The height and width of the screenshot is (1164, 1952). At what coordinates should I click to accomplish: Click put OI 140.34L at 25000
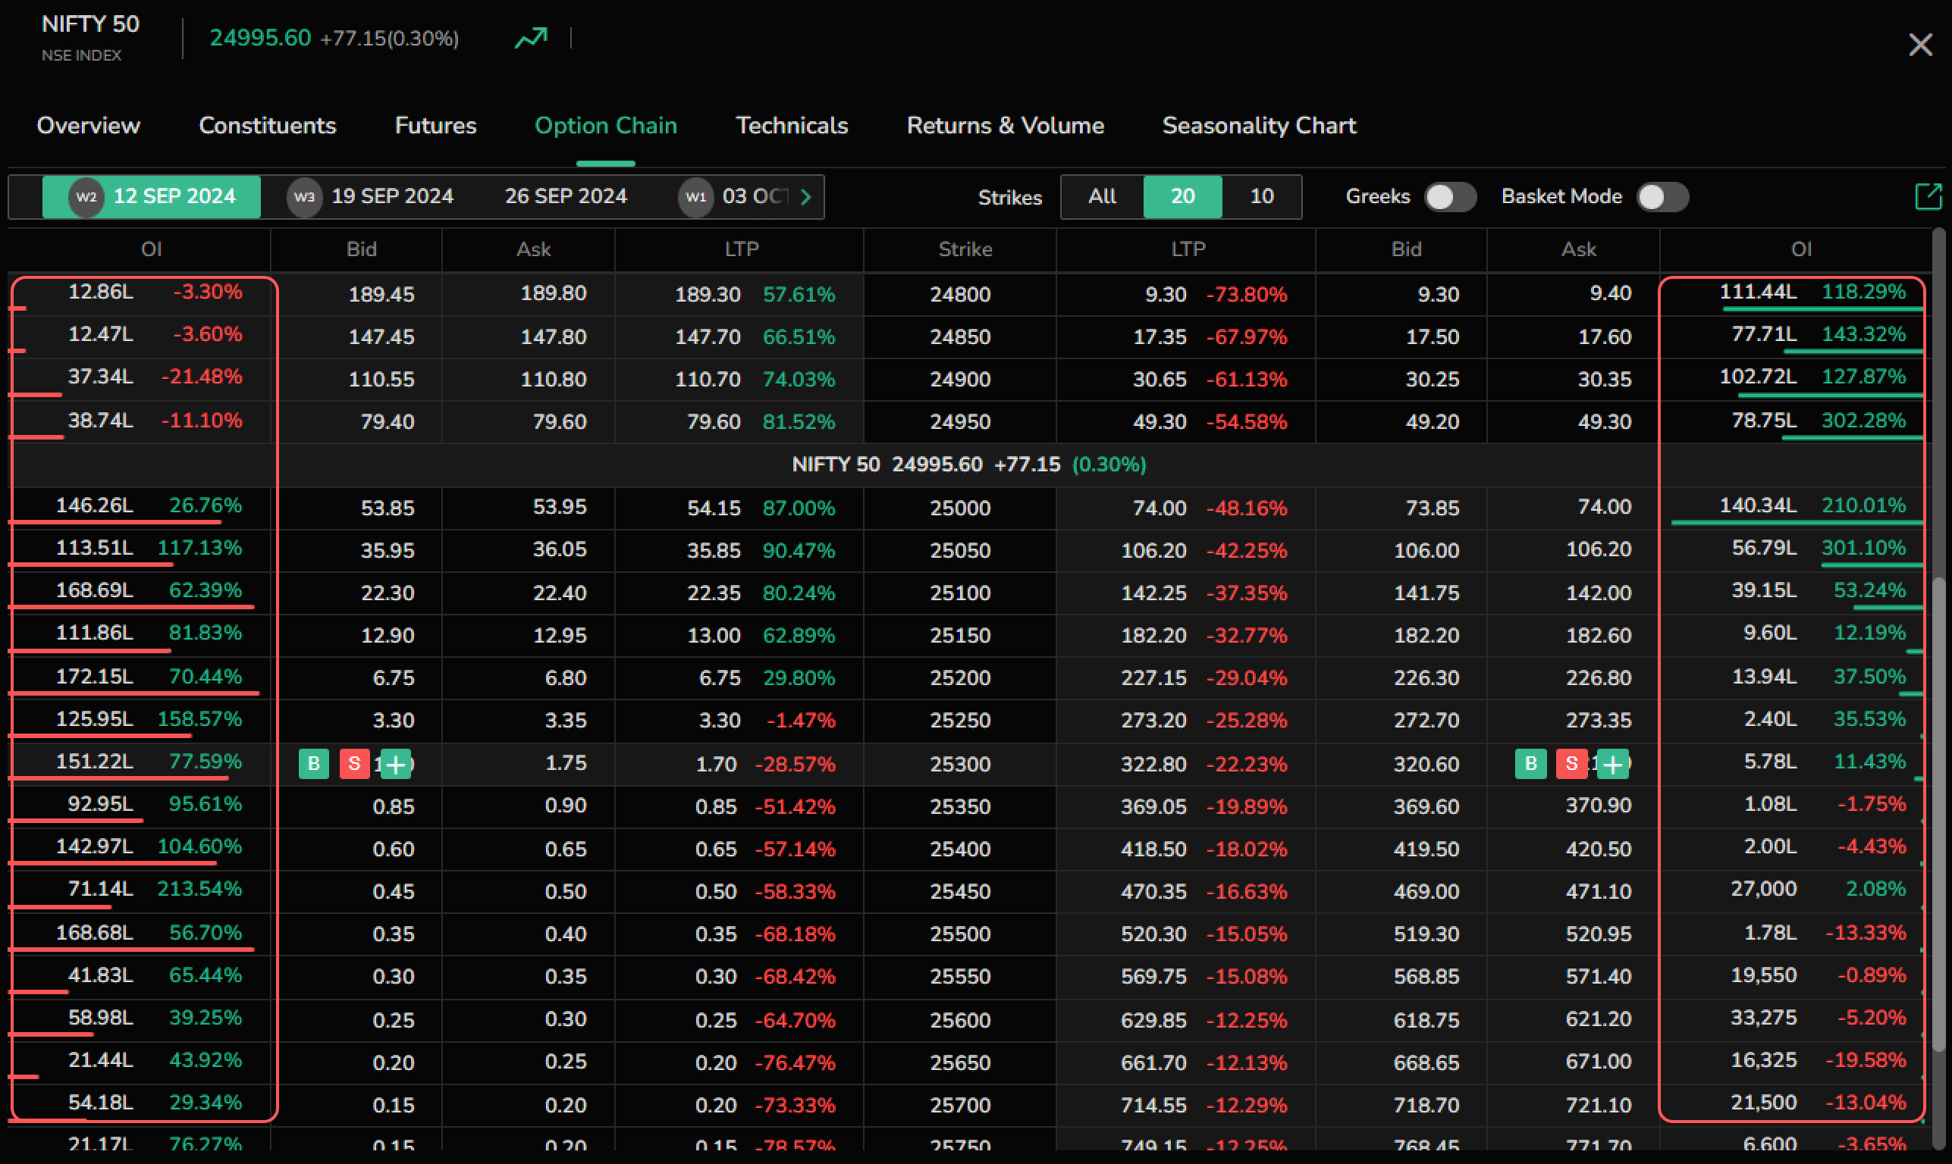click(x=1758, y=505)
